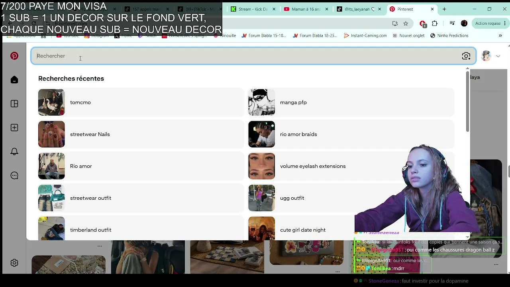Open the messages chat bubble icon
This screenshot has width=510, height=287.
pyautogui.click(x=14, y=175)
